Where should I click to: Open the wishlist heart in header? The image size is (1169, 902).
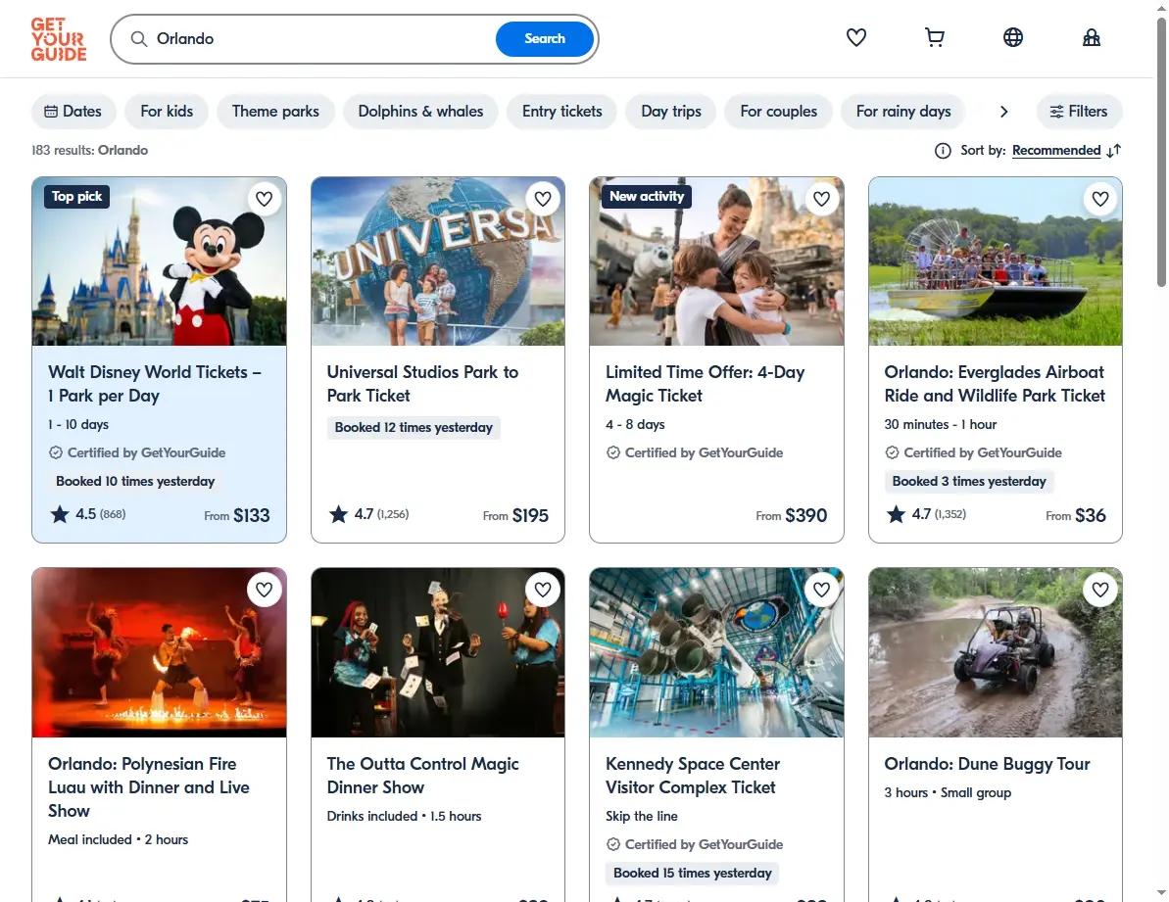(855, 37)
